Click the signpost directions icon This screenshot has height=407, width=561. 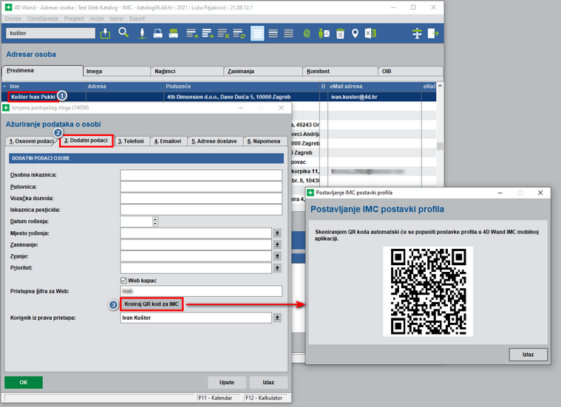pos(417,34)
